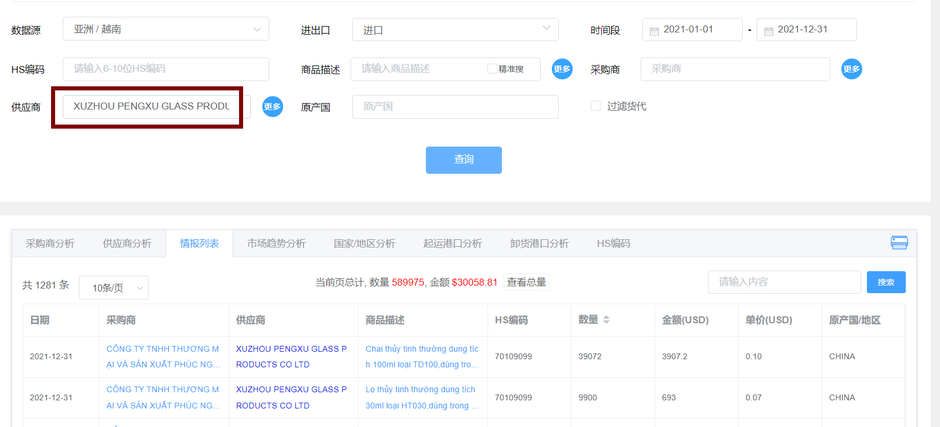Click the end date field 2021-12-31

point(807,30)
